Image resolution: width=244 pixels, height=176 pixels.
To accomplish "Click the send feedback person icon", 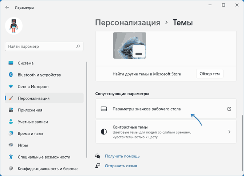I will (x=98, y=166).
